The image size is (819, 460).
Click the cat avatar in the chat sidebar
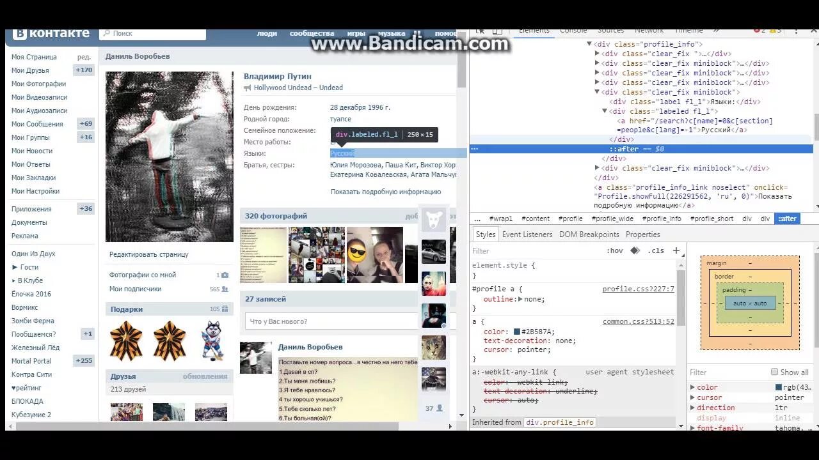[434, 348]
